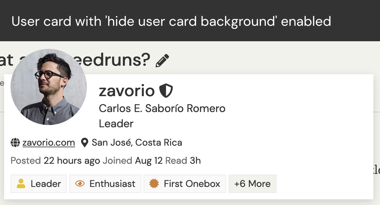The image size is (380, 205).
Task: Click the eye icon on Enthusiast badge
Action: 80,184
